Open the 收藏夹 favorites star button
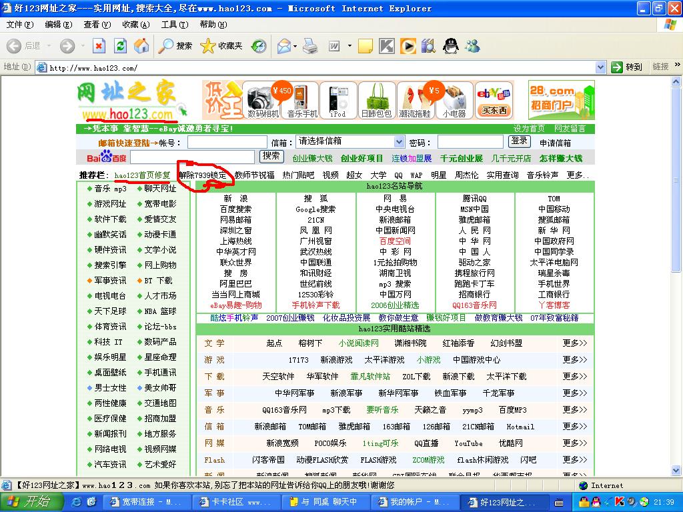 [221, 46]
